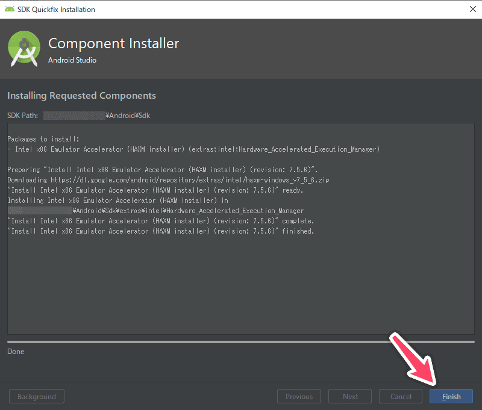The width and height of the screenshot is (482, 410).
Task: Click the 'Android Studio' subtitle text
Action: [72, 60]
